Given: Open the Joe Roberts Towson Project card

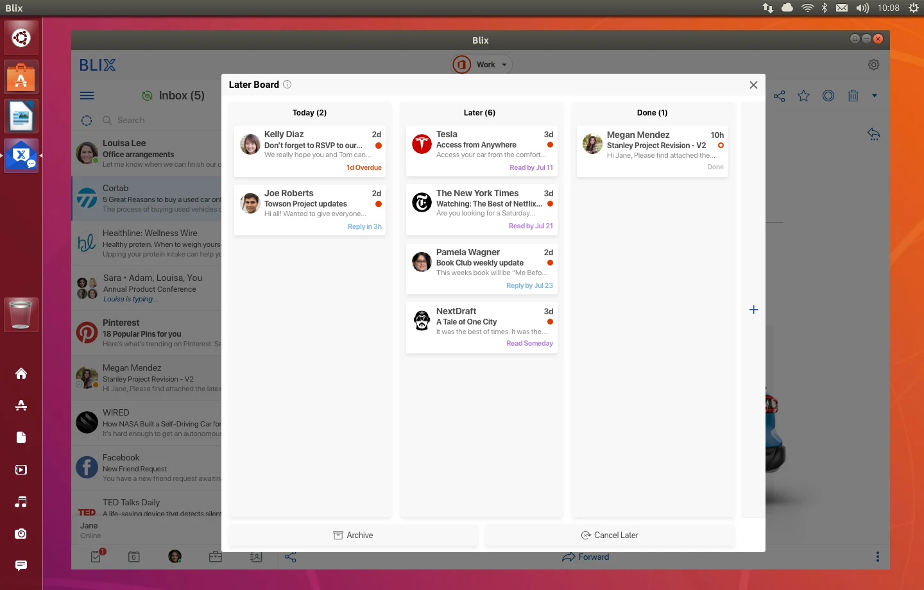Looking at the screenshot, I should (x=310, y=210).
